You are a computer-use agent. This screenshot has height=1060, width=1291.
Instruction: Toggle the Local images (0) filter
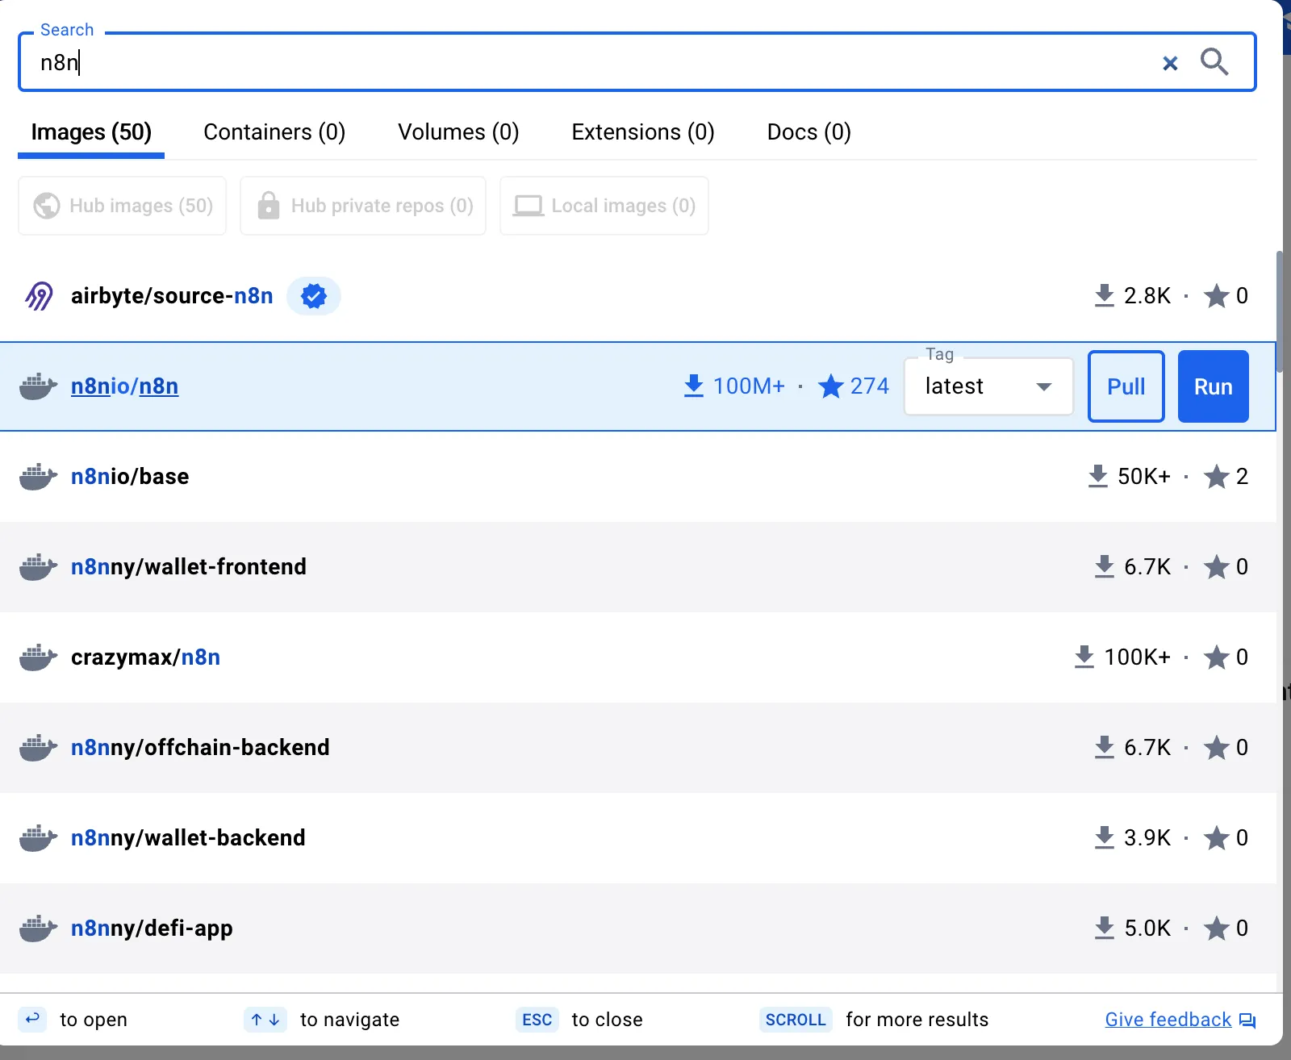(x=604, y=206)
